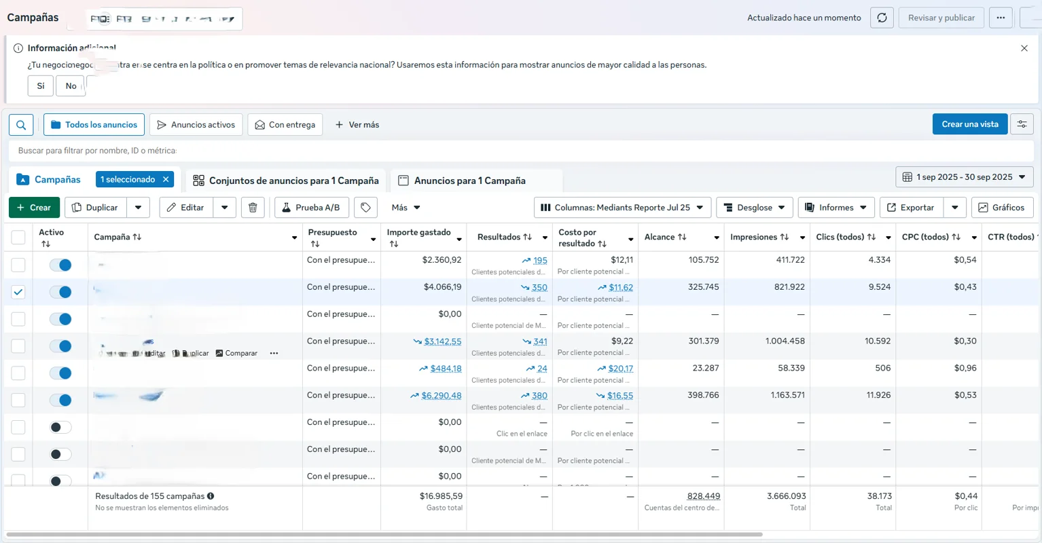
Task: Toggle off the first campaign's active switch
Action: coord(60,265)
